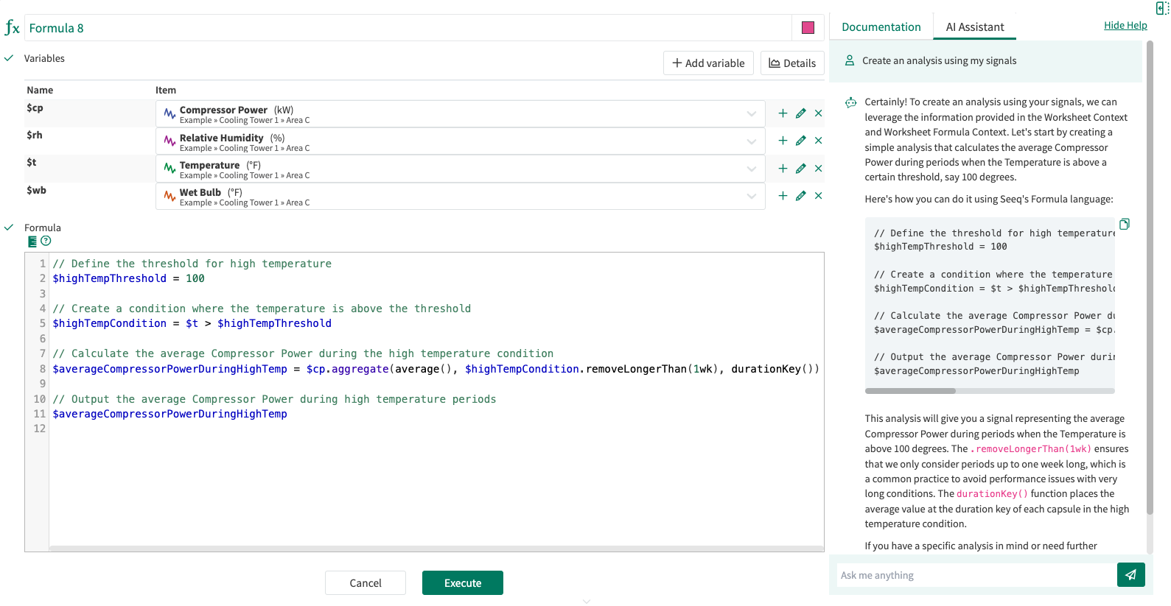The image size is (1171, 606).
Task: Delete the Relative Humidity variable
Action: coord(818,141)
